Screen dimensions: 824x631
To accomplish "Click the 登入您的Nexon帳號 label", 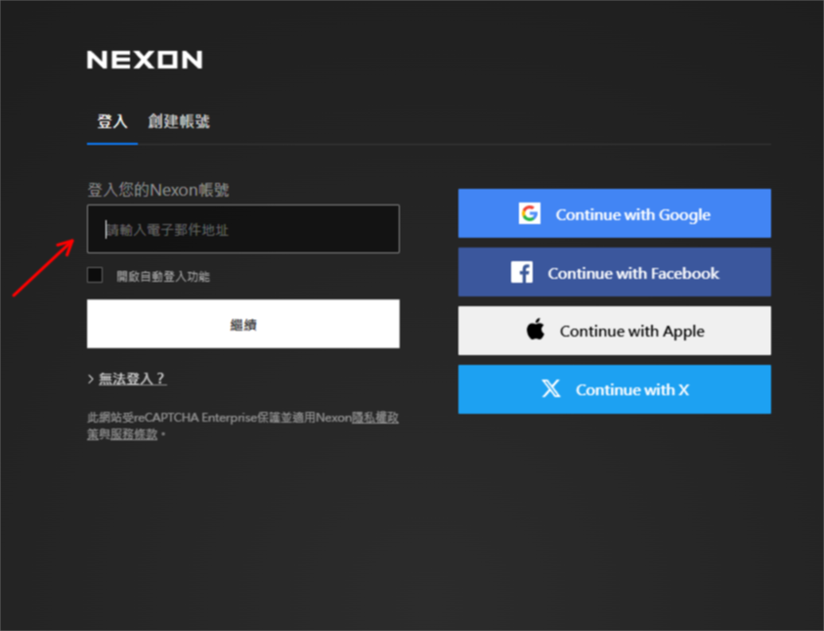I will 158,190.
